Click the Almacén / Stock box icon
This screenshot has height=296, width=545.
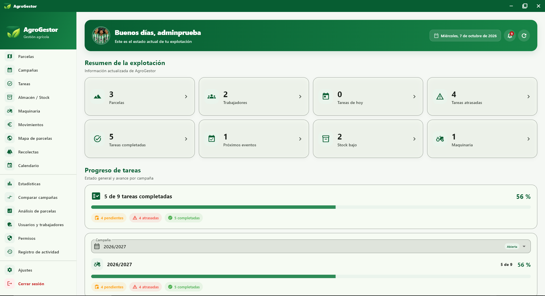pos(10,97)
